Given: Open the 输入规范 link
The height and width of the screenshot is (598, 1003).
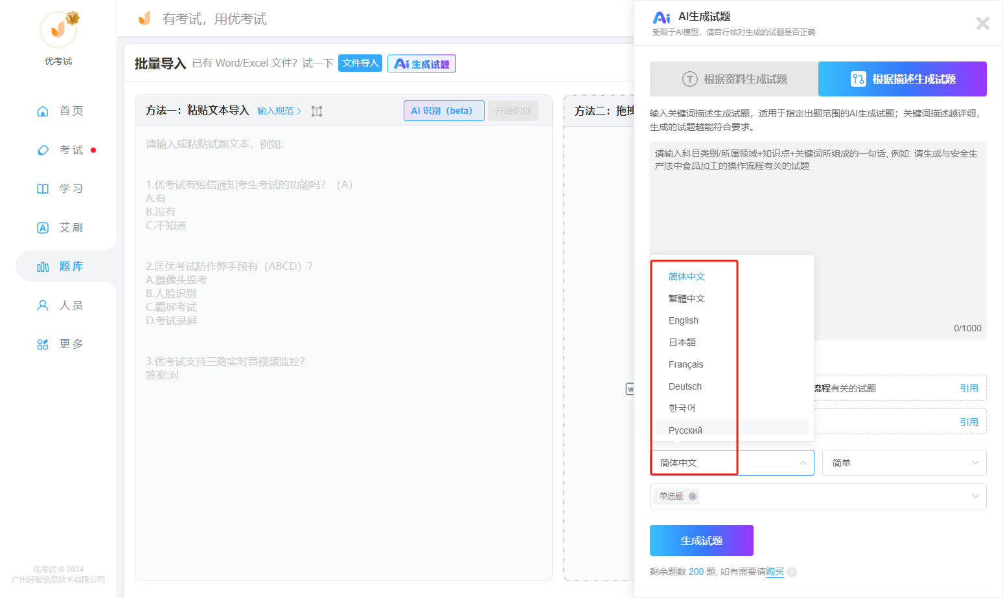Looking at the screenshot, I should [x=279, y=111].
